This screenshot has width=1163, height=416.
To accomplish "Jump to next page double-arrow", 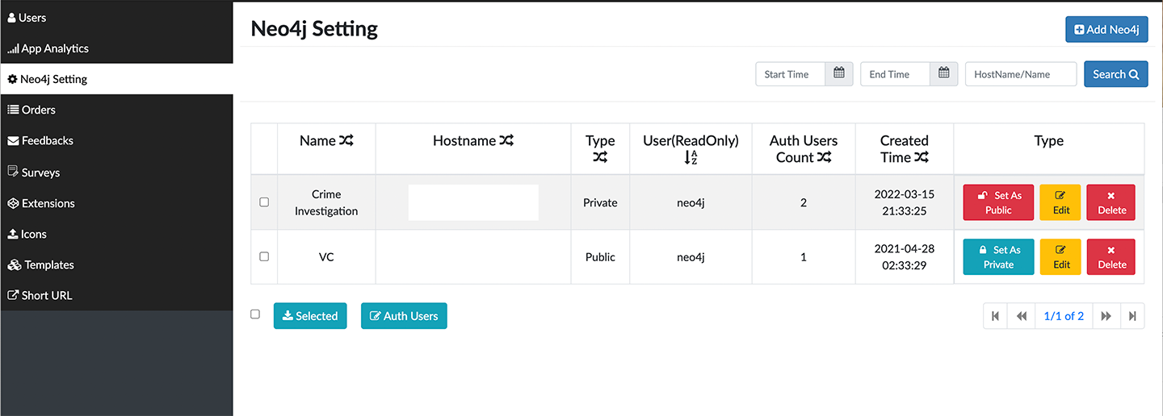I will [1106, 316].
